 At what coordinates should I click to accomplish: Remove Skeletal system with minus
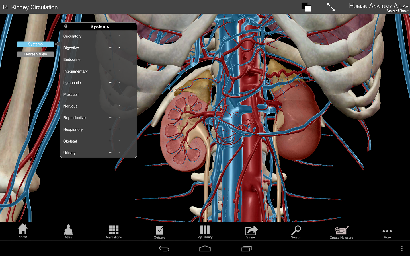(119, 141)
